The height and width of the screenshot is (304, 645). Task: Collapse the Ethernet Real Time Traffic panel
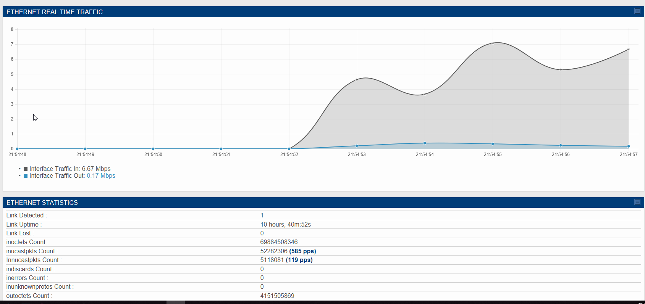(x=637, y=11)
